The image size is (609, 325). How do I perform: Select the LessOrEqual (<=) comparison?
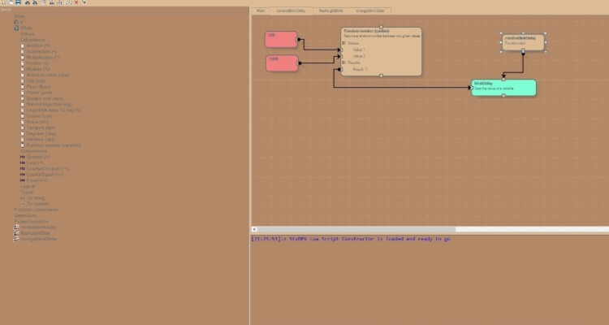pos(45,174)
